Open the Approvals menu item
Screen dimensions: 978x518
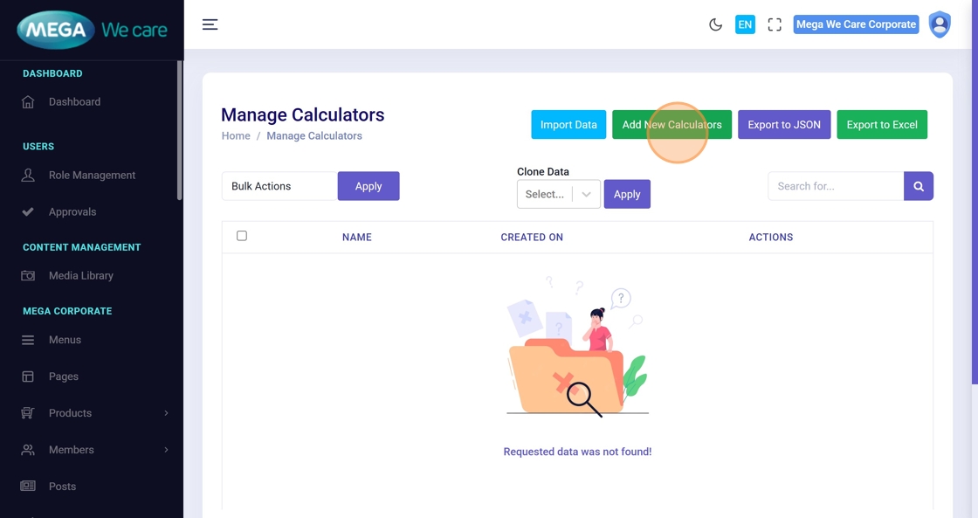click(x=72, y=212)
